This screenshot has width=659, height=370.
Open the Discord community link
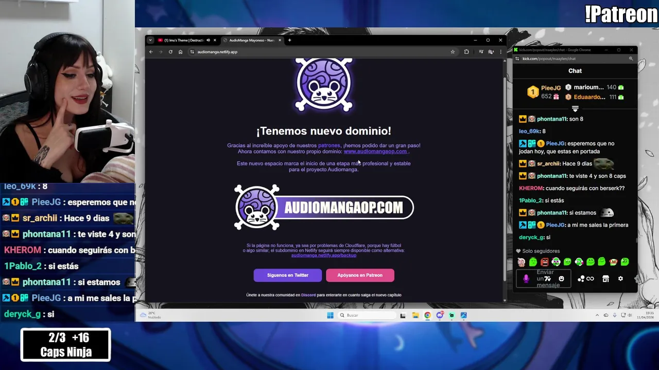click(x=308, y=295)
